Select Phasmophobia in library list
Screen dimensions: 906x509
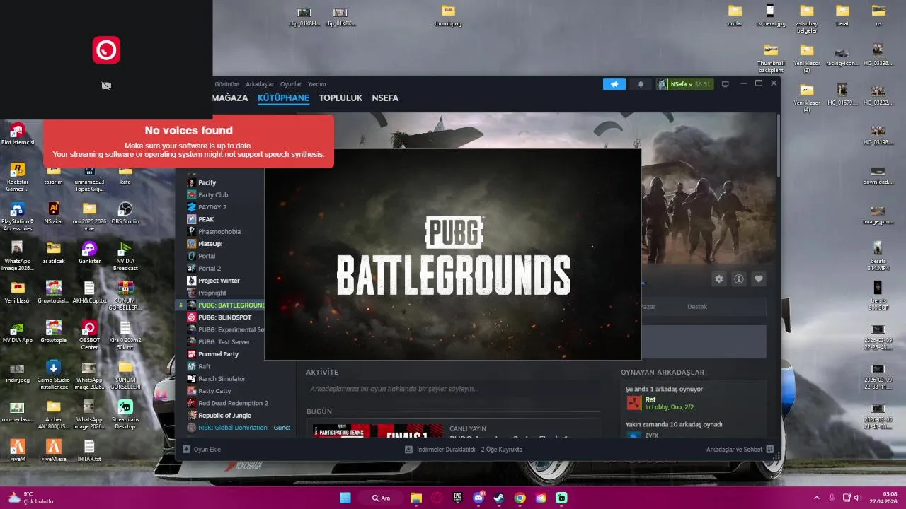point(219,232)
